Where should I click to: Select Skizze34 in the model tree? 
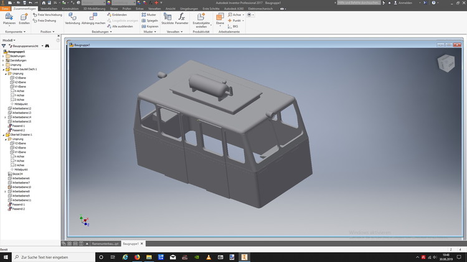click(x=16, y=174)
